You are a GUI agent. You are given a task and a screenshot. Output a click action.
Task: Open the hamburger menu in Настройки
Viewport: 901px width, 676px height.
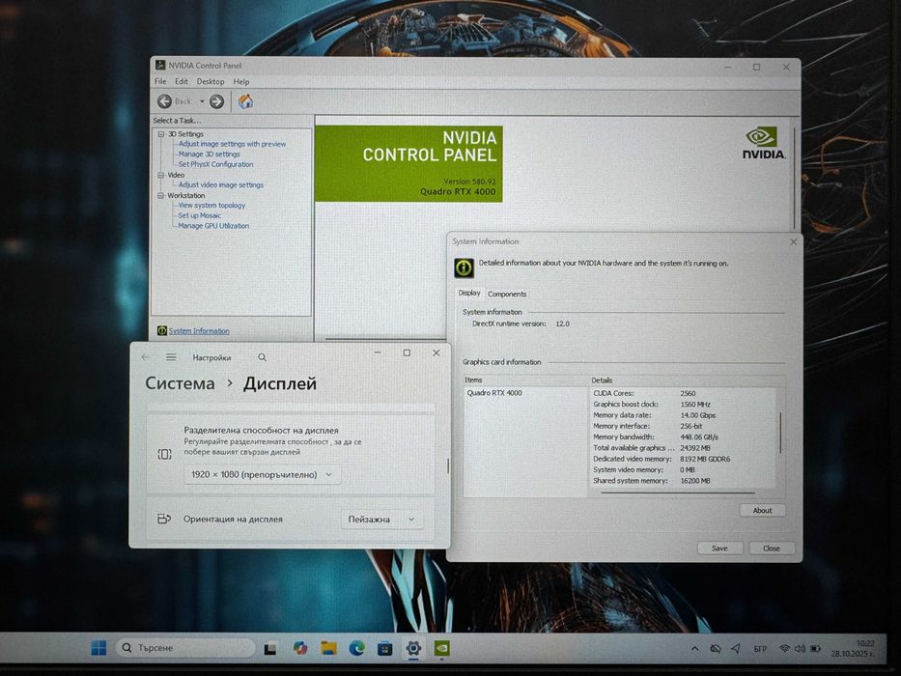pos(171,357)
